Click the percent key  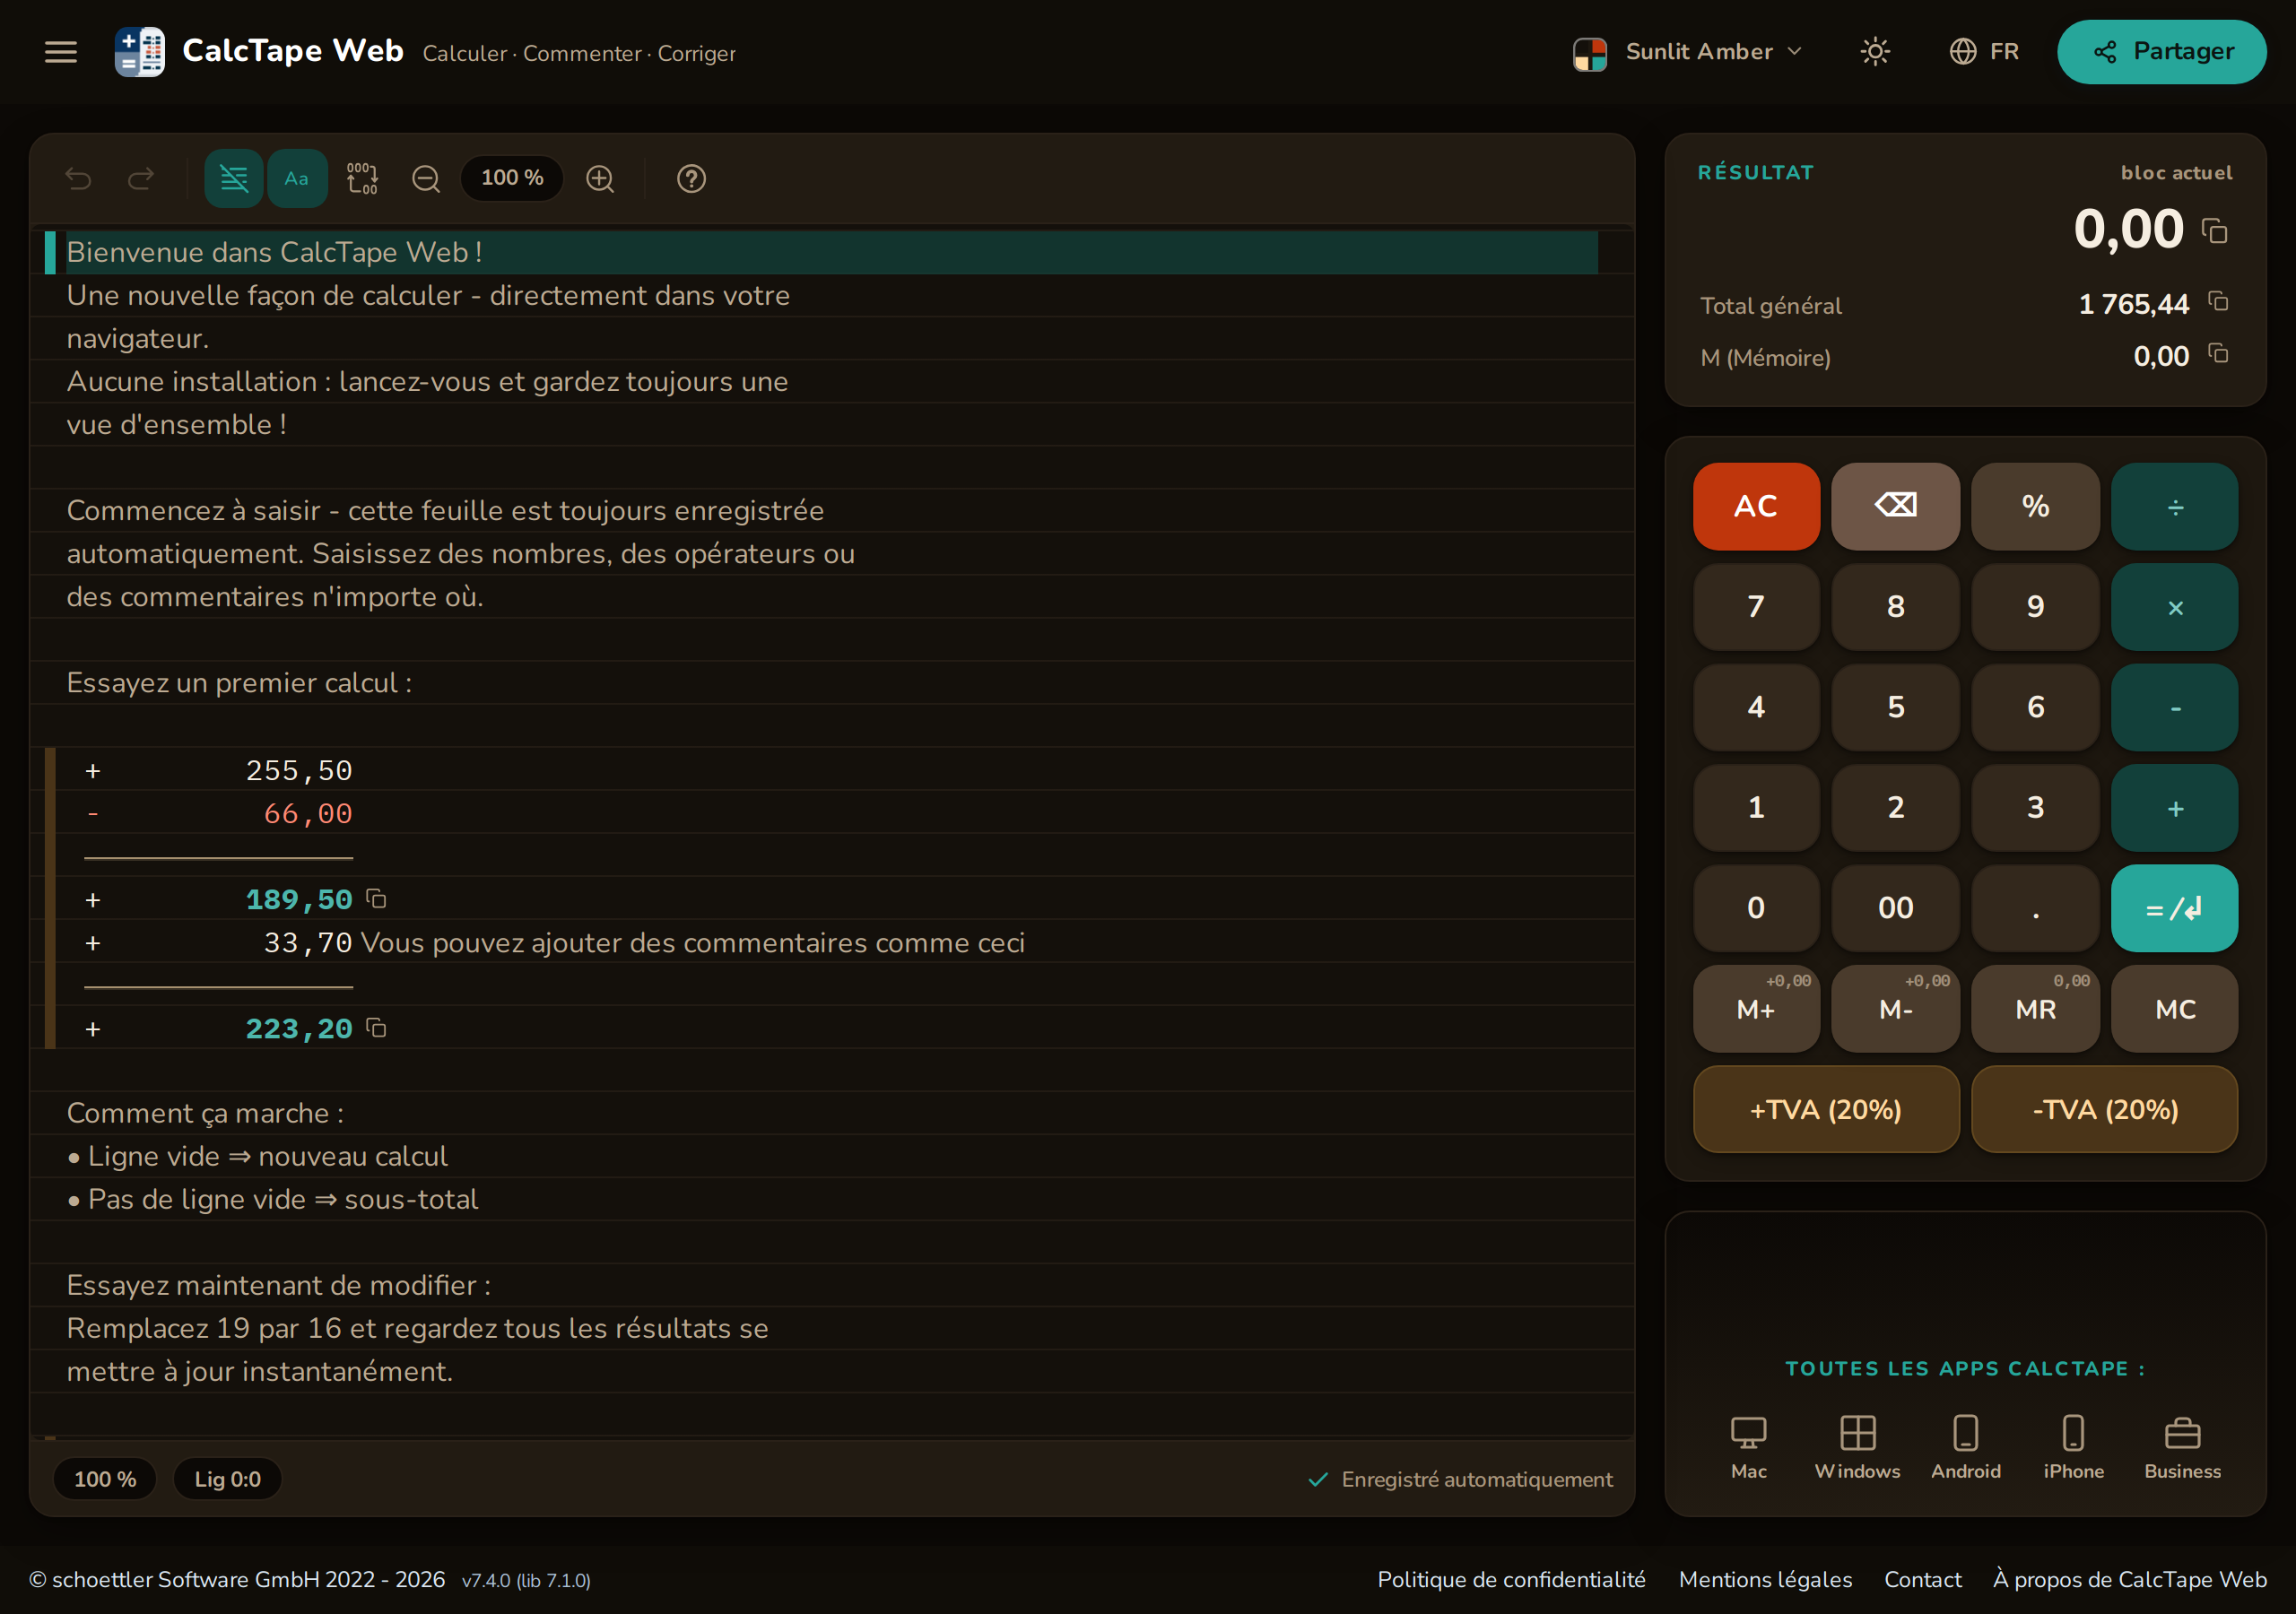pos(2035,506)
